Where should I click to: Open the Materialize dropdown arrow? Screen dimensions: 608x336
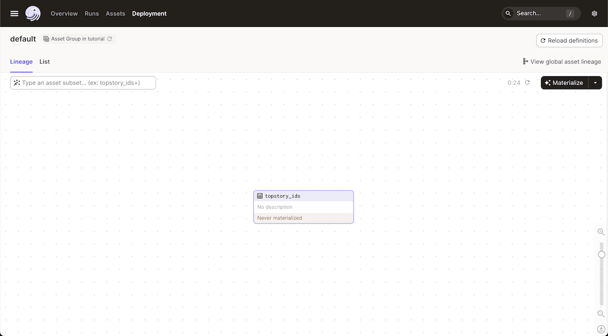[595, 82]
